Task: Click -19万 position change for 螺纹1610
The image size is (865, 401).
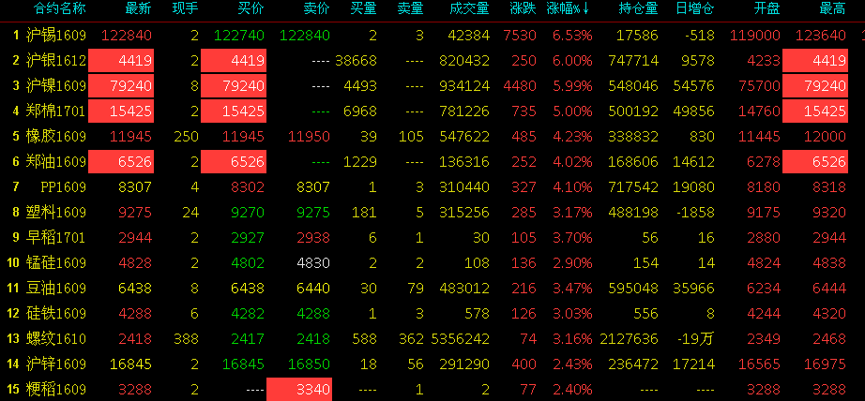Action: pyautogui.click(x=697, y=340)
